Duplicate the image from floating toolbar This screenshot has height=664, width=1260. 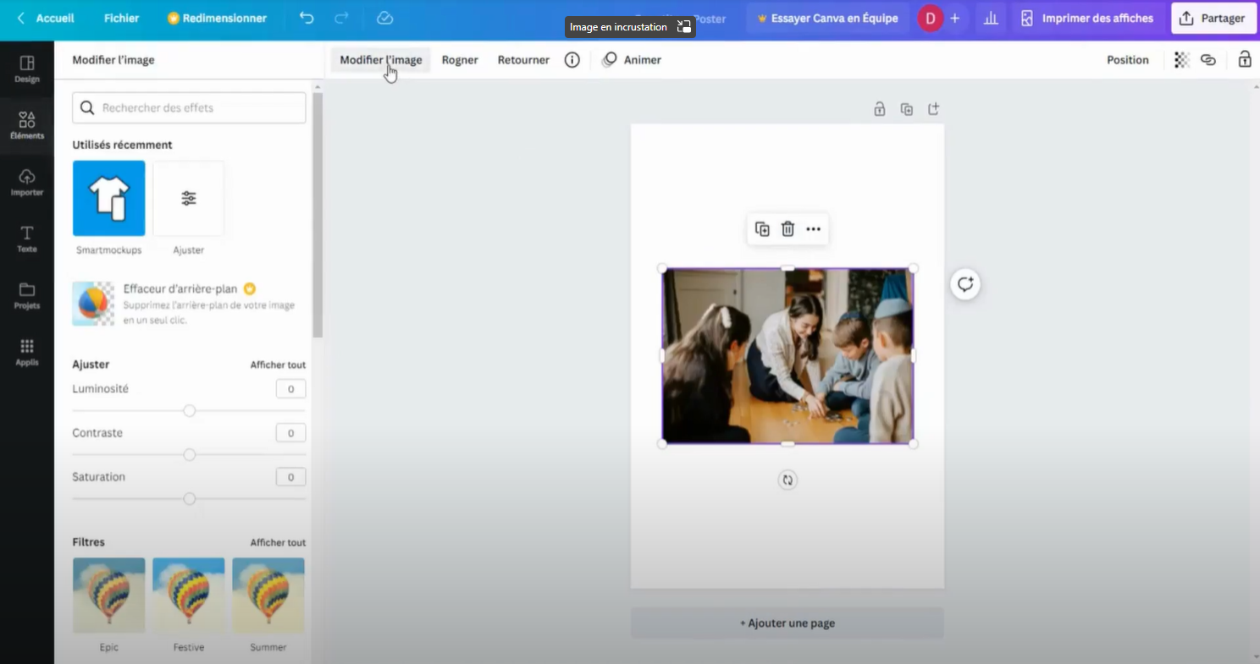tap(762, 229)
